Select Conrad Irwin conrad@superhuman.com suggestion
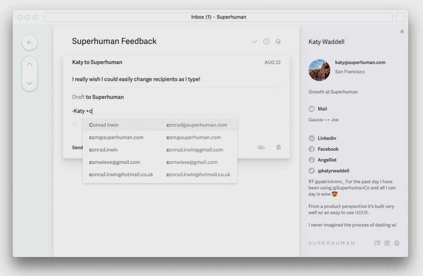This screenshot has height=276, width=423. click(x=160, y=125)
